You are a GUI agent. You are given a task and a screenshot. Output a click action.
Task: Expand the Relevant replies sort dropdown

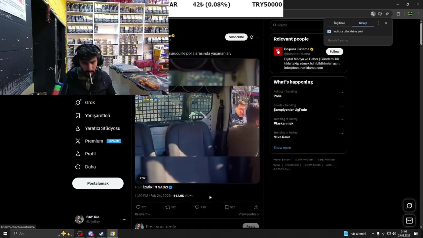(142, 214)
